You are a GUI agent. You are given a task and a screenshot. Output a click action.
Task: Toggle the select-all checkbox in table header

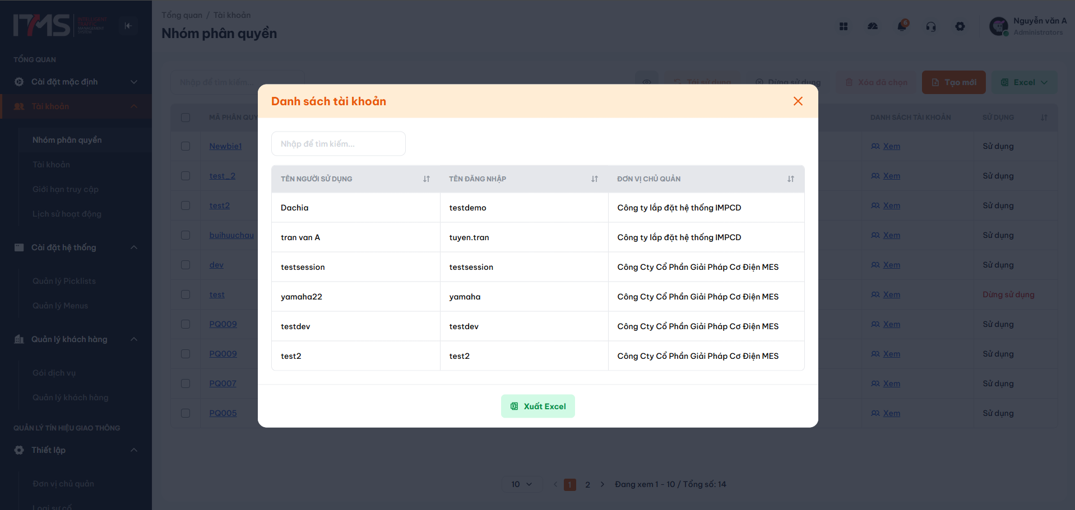point(186,118)
